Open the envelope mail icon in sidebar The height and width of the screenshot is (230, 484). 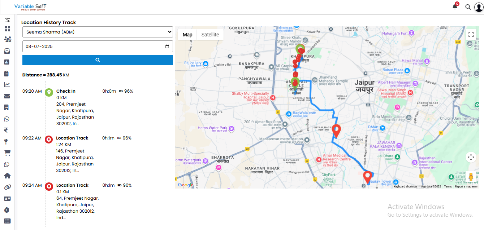click(x=7, y=96)
